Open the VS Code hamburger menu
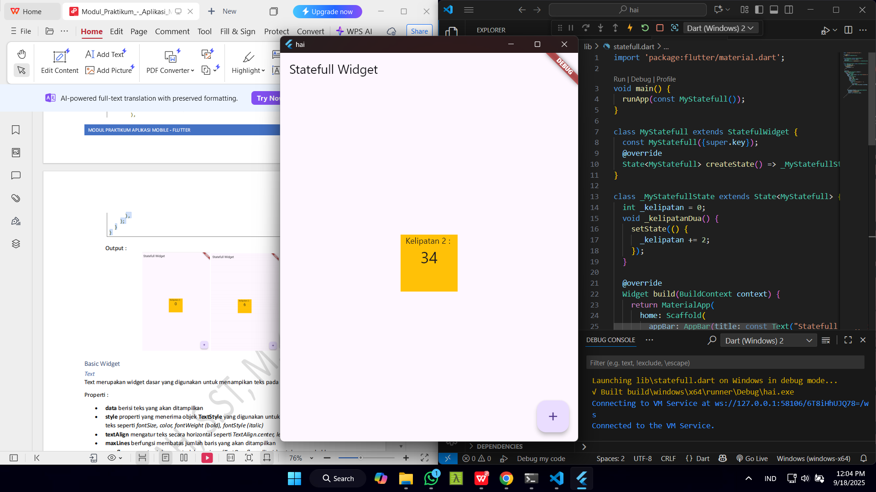The image size is (876, 492). tap(469, 10)
